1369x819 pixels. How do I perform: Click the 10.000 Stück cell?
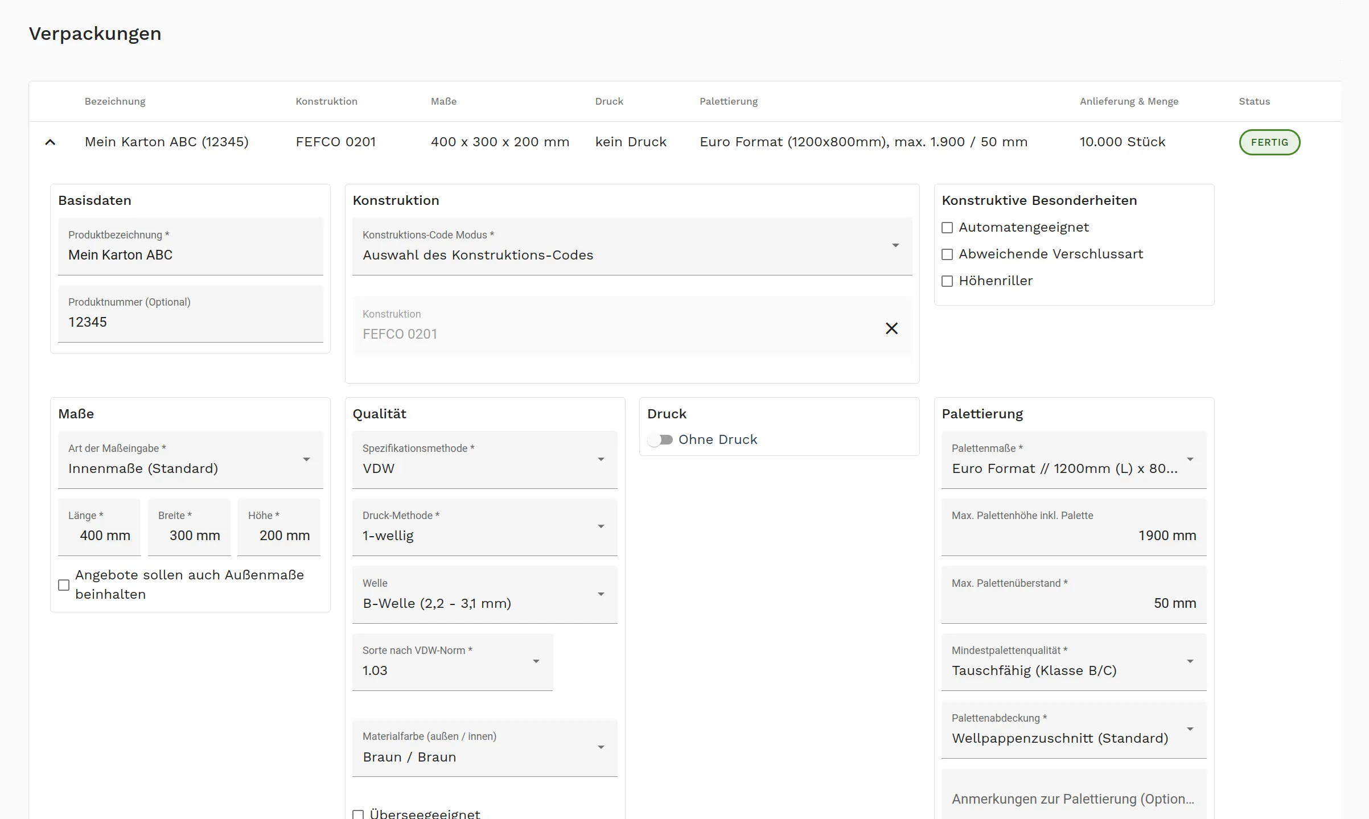[1123, 142]
